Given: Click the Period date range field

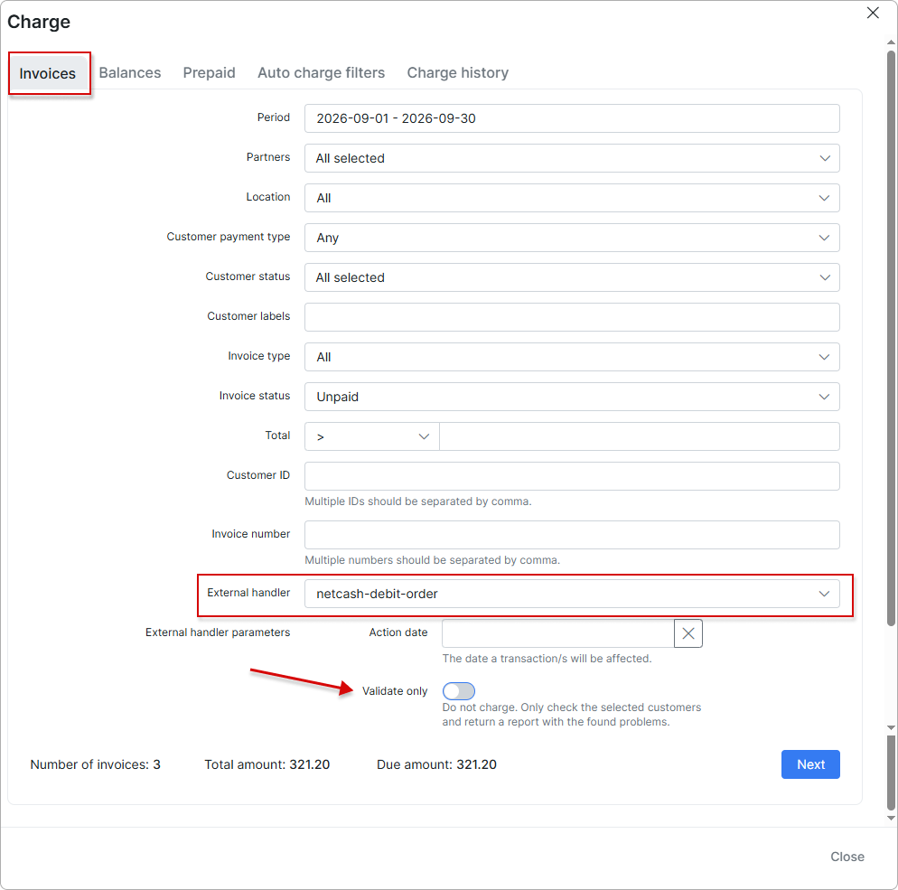Looking at the screenshot, I should (x=572, y=118).
